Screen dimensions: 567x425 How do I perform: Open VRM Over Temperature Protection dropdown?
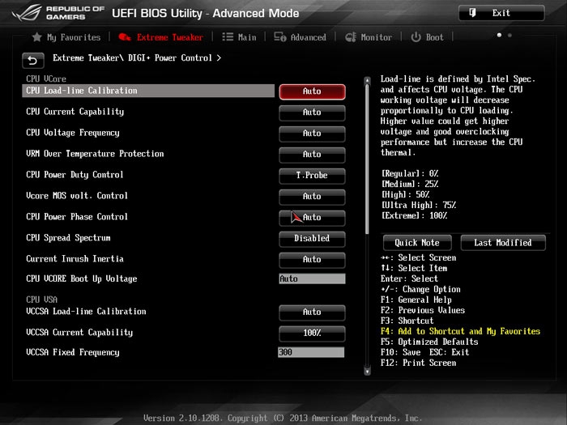pyautogui.click(x=312, y=155)
